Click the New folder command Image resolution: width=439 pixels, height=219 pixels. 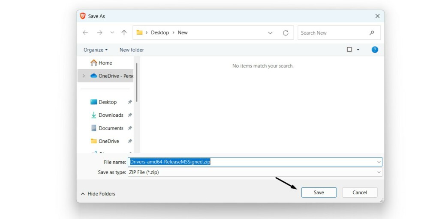tap(132, 50)
